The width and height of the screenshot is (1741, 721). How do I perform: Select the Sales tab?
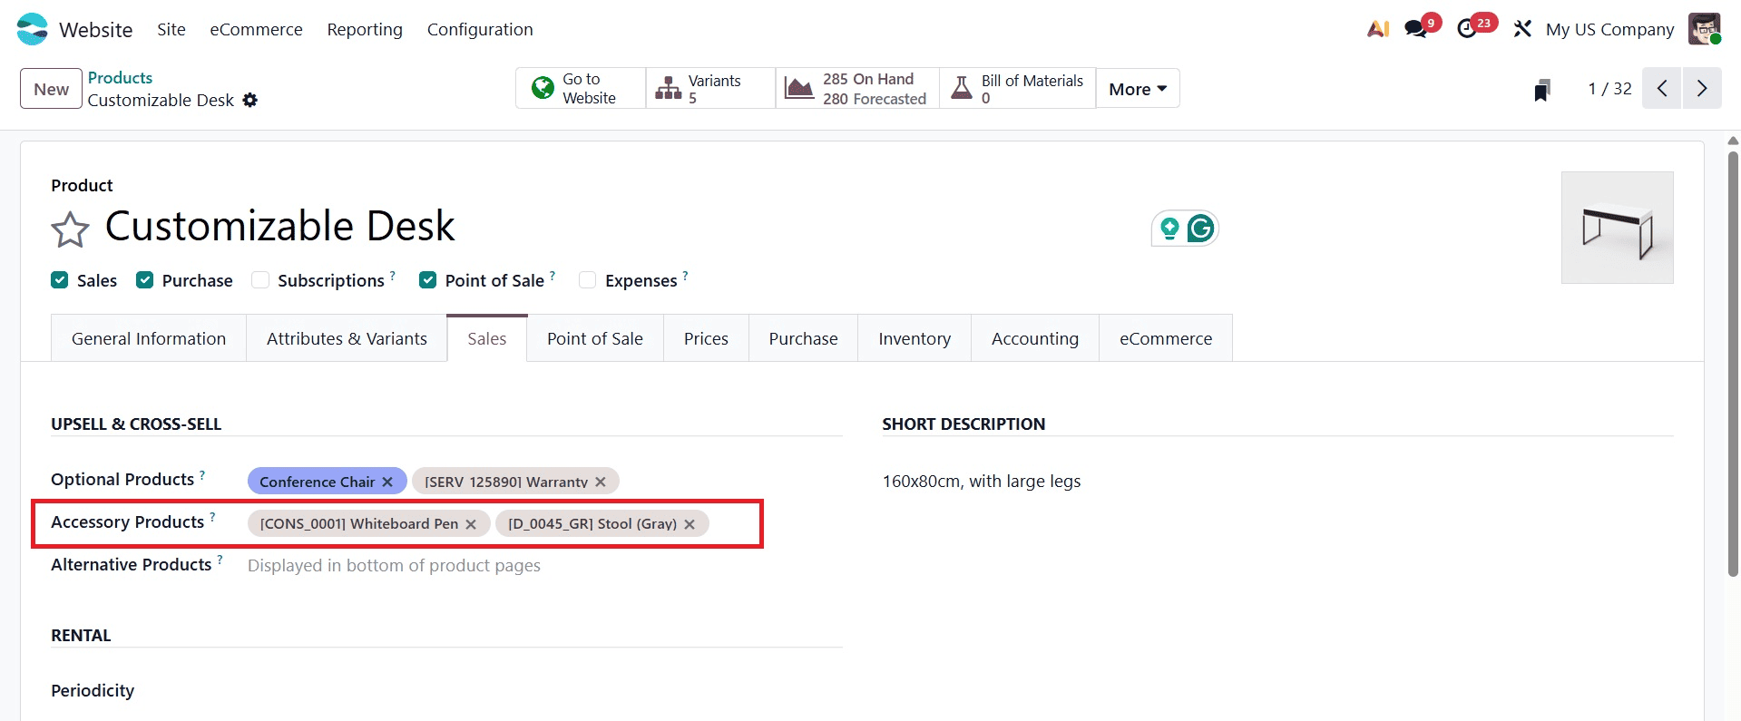click(487, 338)
